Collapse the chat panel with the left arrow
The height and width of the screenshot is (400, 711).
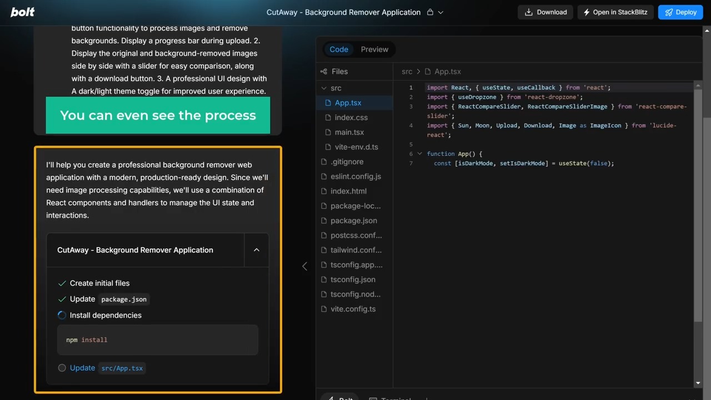point(304,267)
